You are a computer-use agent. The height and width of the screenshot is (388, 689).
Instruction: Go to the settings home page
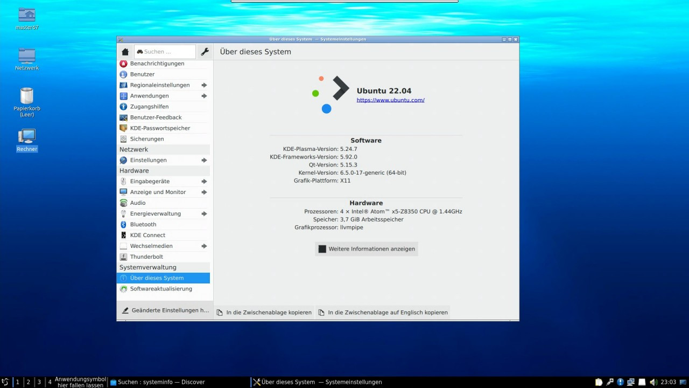(125, 52)
